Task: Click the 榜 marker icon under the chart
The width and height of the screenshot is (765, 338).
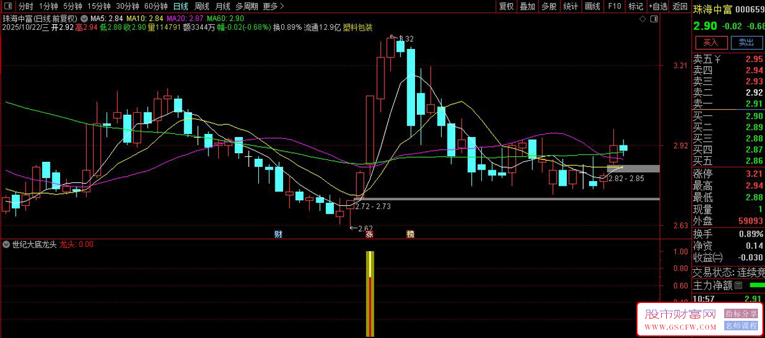Action: pos(410,234)
